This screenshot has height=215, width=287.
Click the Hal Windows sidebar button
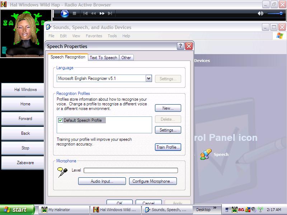pos(23,90)
